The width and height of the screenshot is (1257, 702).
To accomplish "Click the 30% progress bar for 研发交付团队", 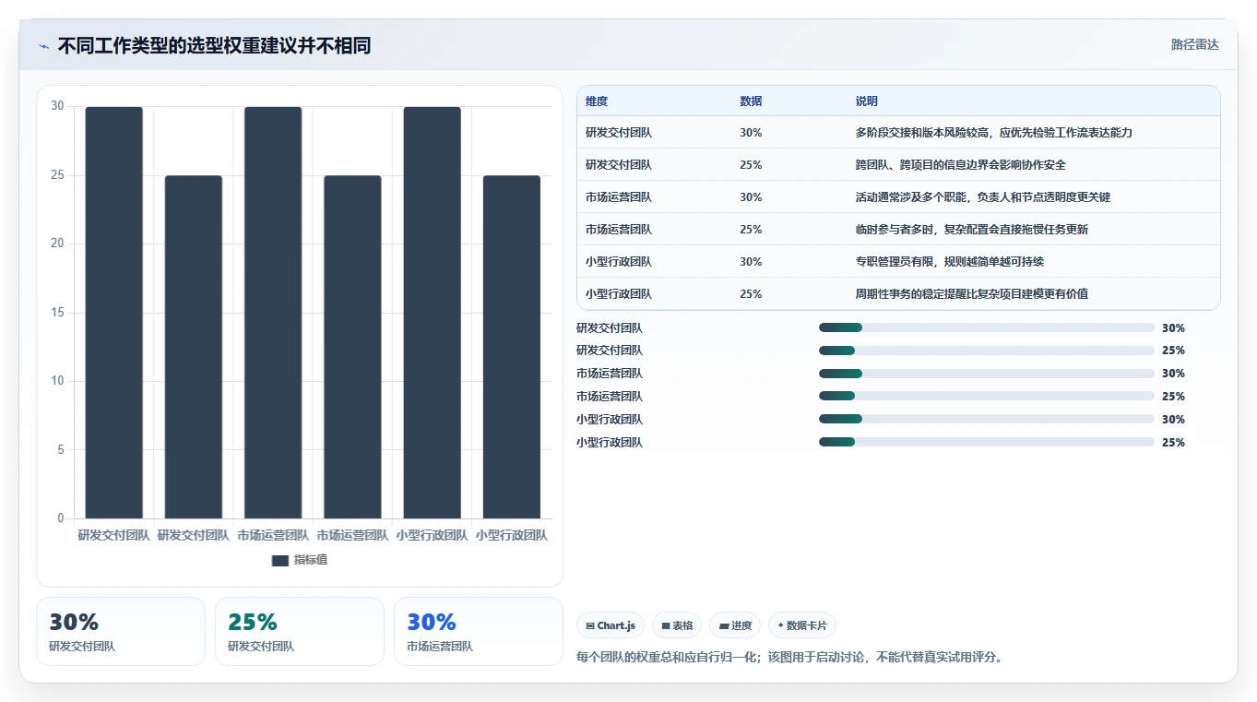I will [x=987, y=327].
